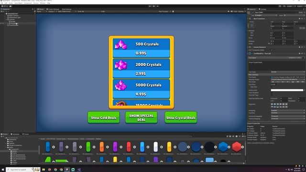The image size is (306, 172).
Task: Open the Unity account icon in the top-left toolbar
Action: coord(4,6)
